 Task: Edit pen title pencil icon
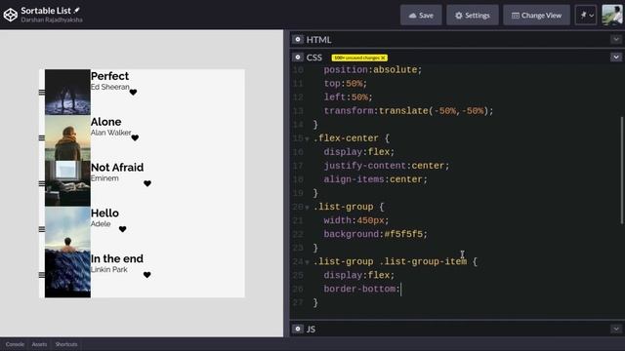(x=76, y=11)
